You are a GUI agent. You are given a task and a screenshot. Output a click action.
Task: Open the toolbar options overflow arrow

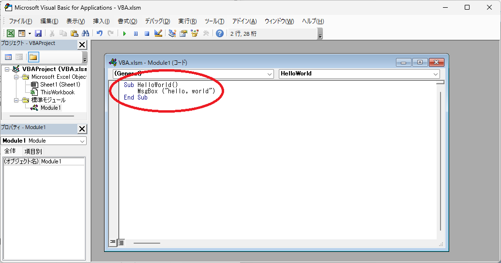coord(320,34)
